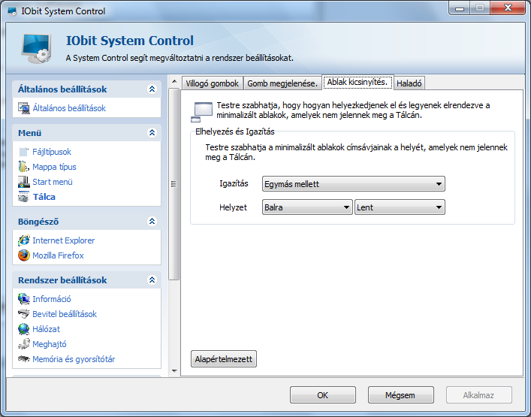Click the Tálca taskbar icon
This screenshot has height=417, width=531.
pos(24,197)
